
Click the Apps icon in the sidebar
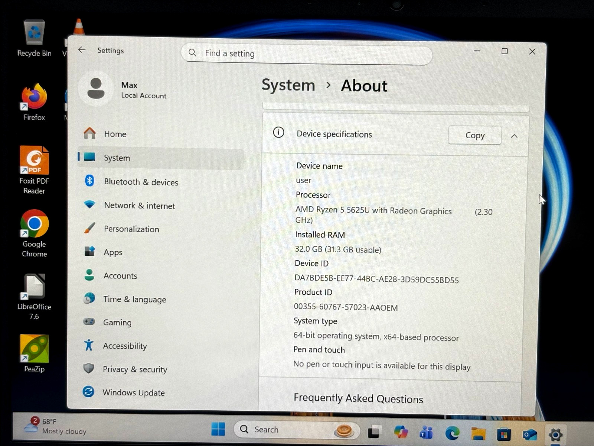pyautogui.click(x=89, y=251)
